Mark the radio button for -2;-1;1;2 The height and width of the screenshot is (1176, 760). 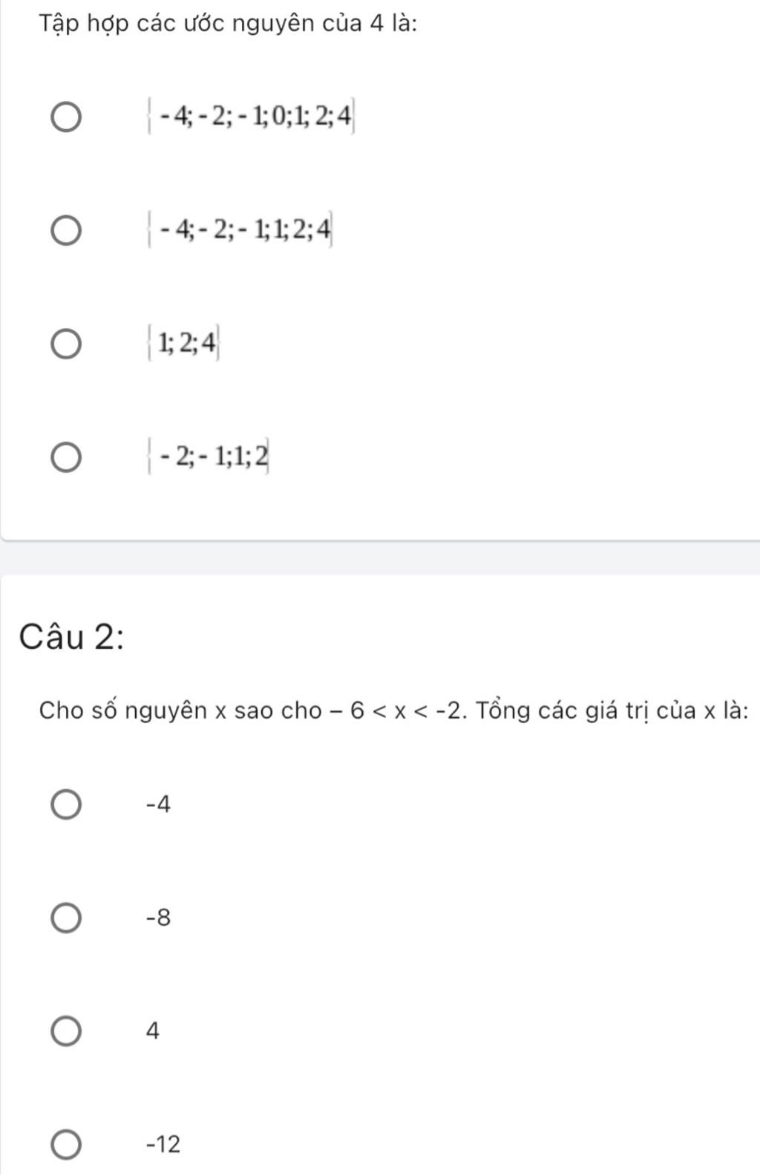pos(66,457)
